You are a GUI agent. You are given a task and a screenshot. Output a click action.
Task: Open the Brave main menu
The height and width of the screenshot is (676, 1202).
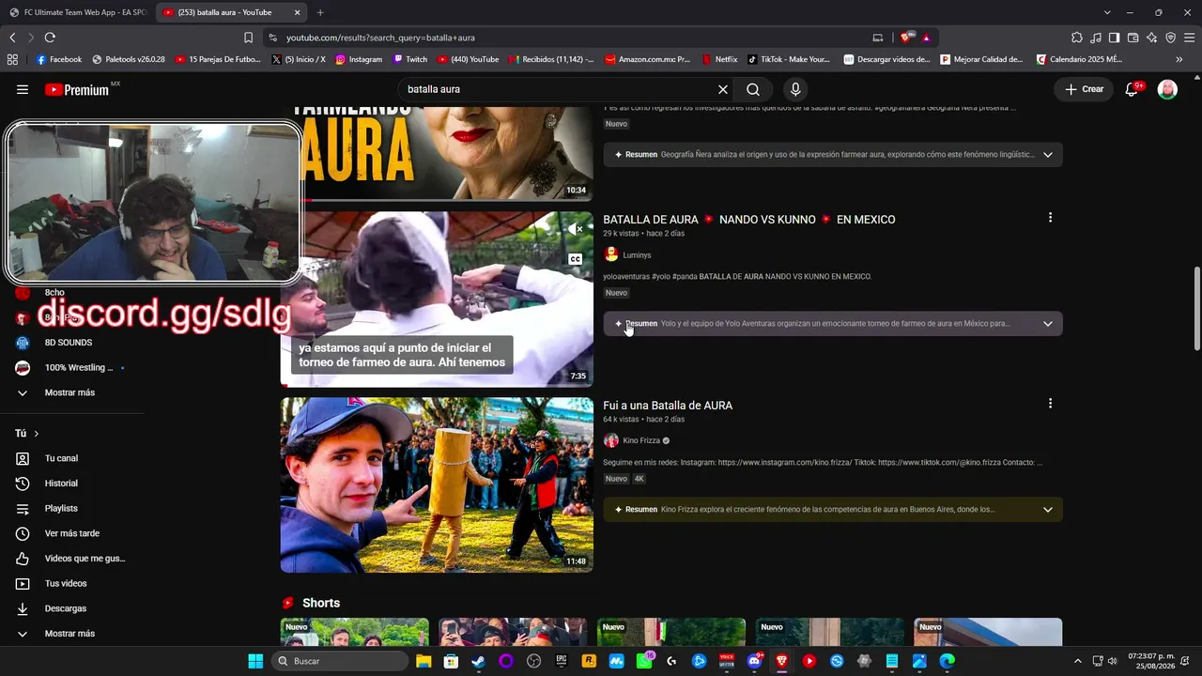tap(1189, 38)
